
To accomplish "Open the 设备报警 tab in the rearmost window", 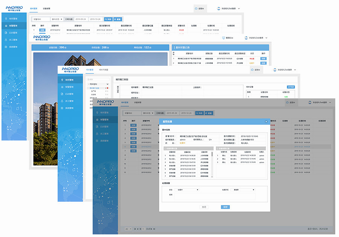I will (47, 8).
